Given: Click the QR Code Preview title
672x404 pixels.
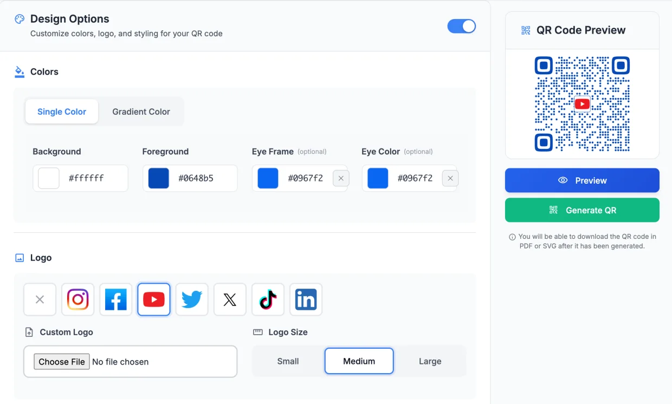Looking at the screenshot, I should [x=581, y=30].
